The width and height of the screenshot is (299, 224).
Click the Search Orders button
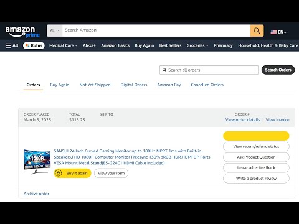coord(278,70)
